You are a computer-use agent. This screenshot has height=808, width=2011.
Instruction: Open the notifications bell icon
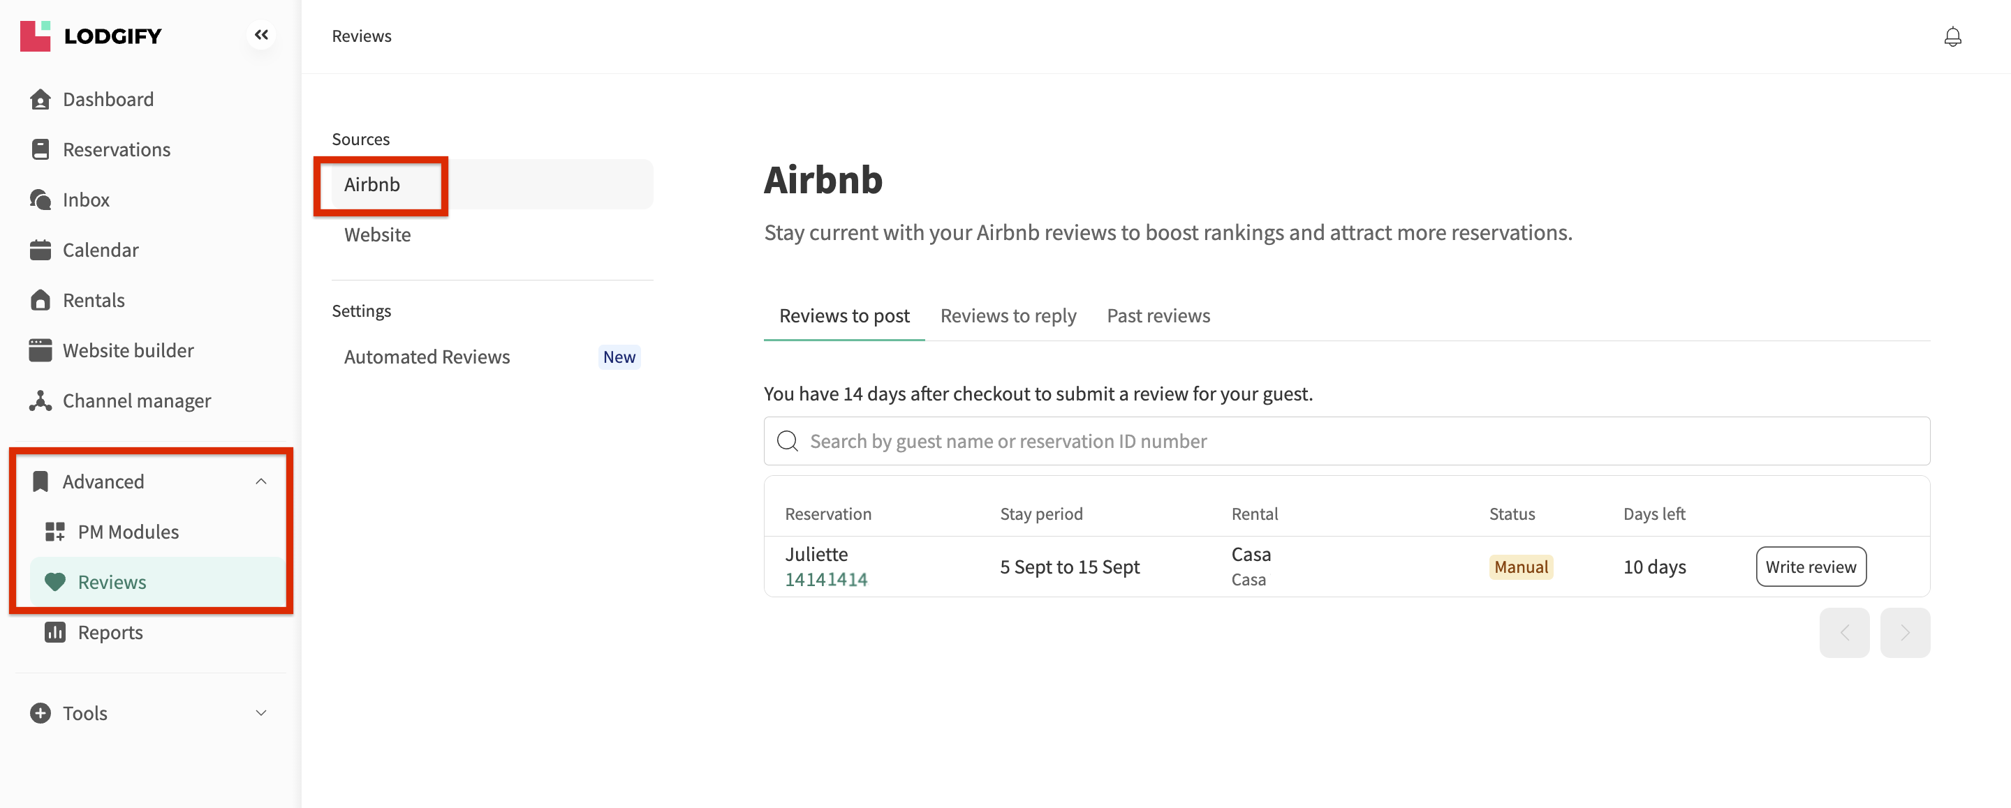pyautogui.click(x=1952, y=37)
